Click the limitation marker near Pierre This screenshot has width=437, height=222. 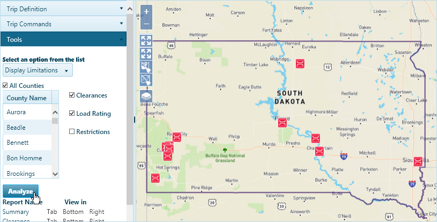point(282,123)
